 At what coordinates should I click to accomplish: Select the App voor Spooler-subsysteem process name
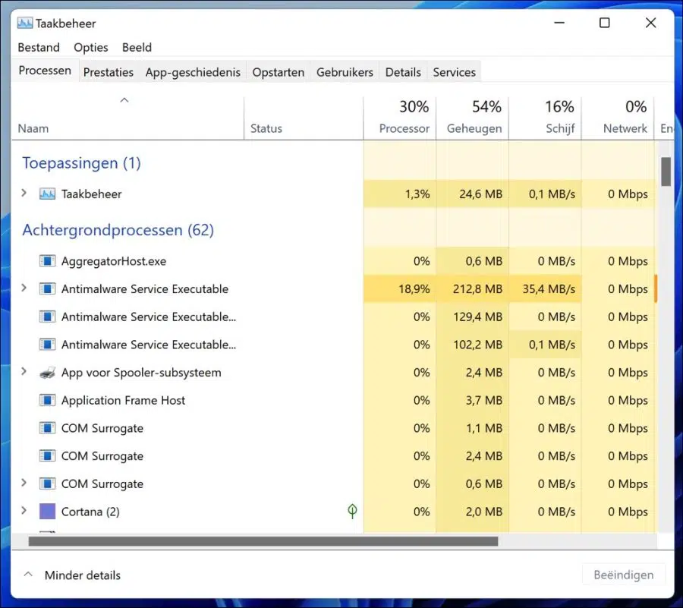tap(141, 373)
